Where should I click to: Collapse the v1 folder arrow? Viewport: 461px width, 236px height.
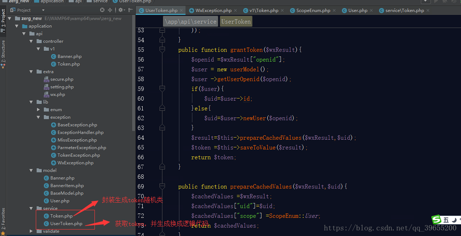(38, 49)
